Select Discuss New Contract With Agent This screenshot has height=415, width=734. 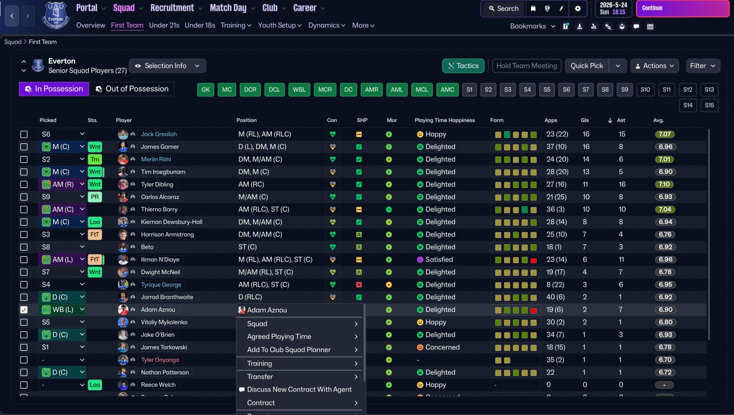[299, 390]
